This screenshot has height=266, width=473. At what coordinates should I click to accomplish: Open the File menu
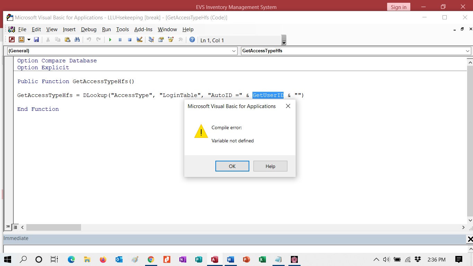point(22,29)
